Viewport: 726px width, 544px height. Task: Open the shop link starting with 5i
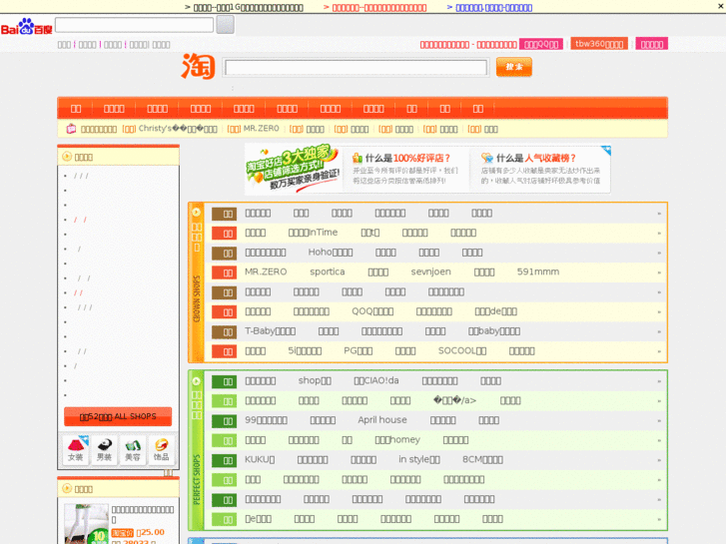click(x=306, y=351)
